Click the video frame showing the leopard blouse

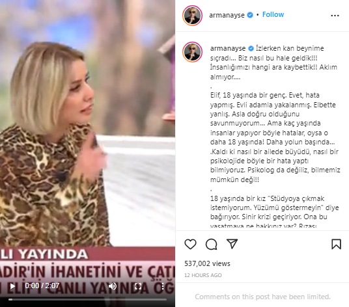[87, 142]
